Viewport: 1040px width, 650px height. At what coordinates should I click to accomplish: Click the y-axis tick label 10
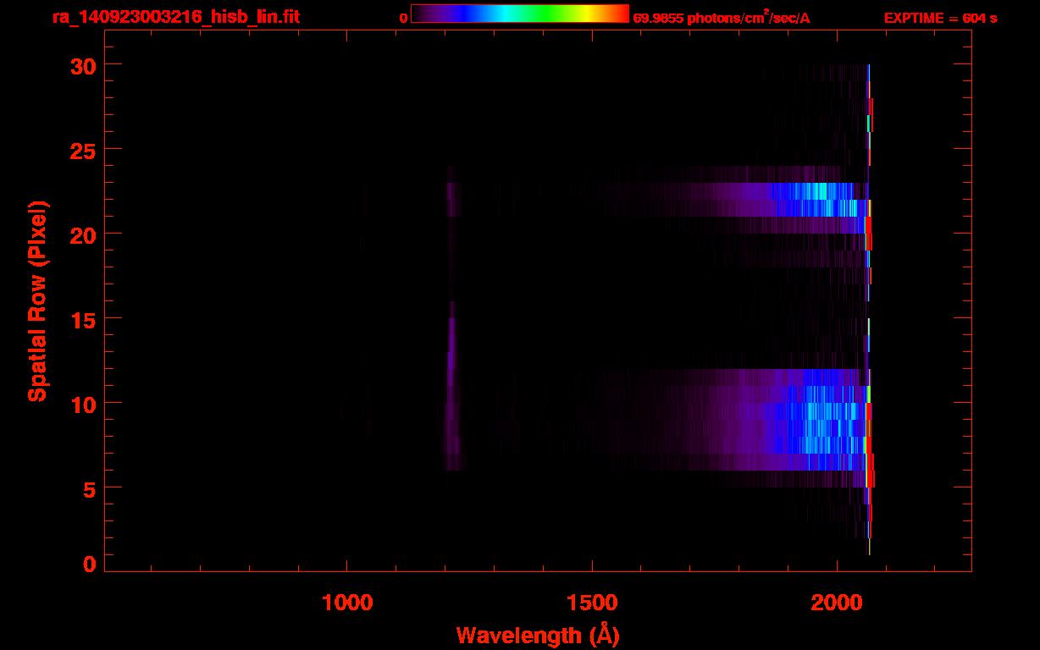point(83,404)
